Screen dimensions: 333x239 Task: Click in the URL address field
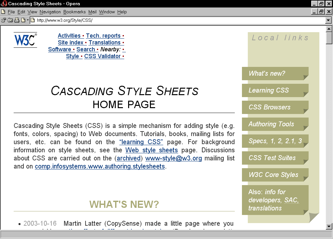pos(178,20)
